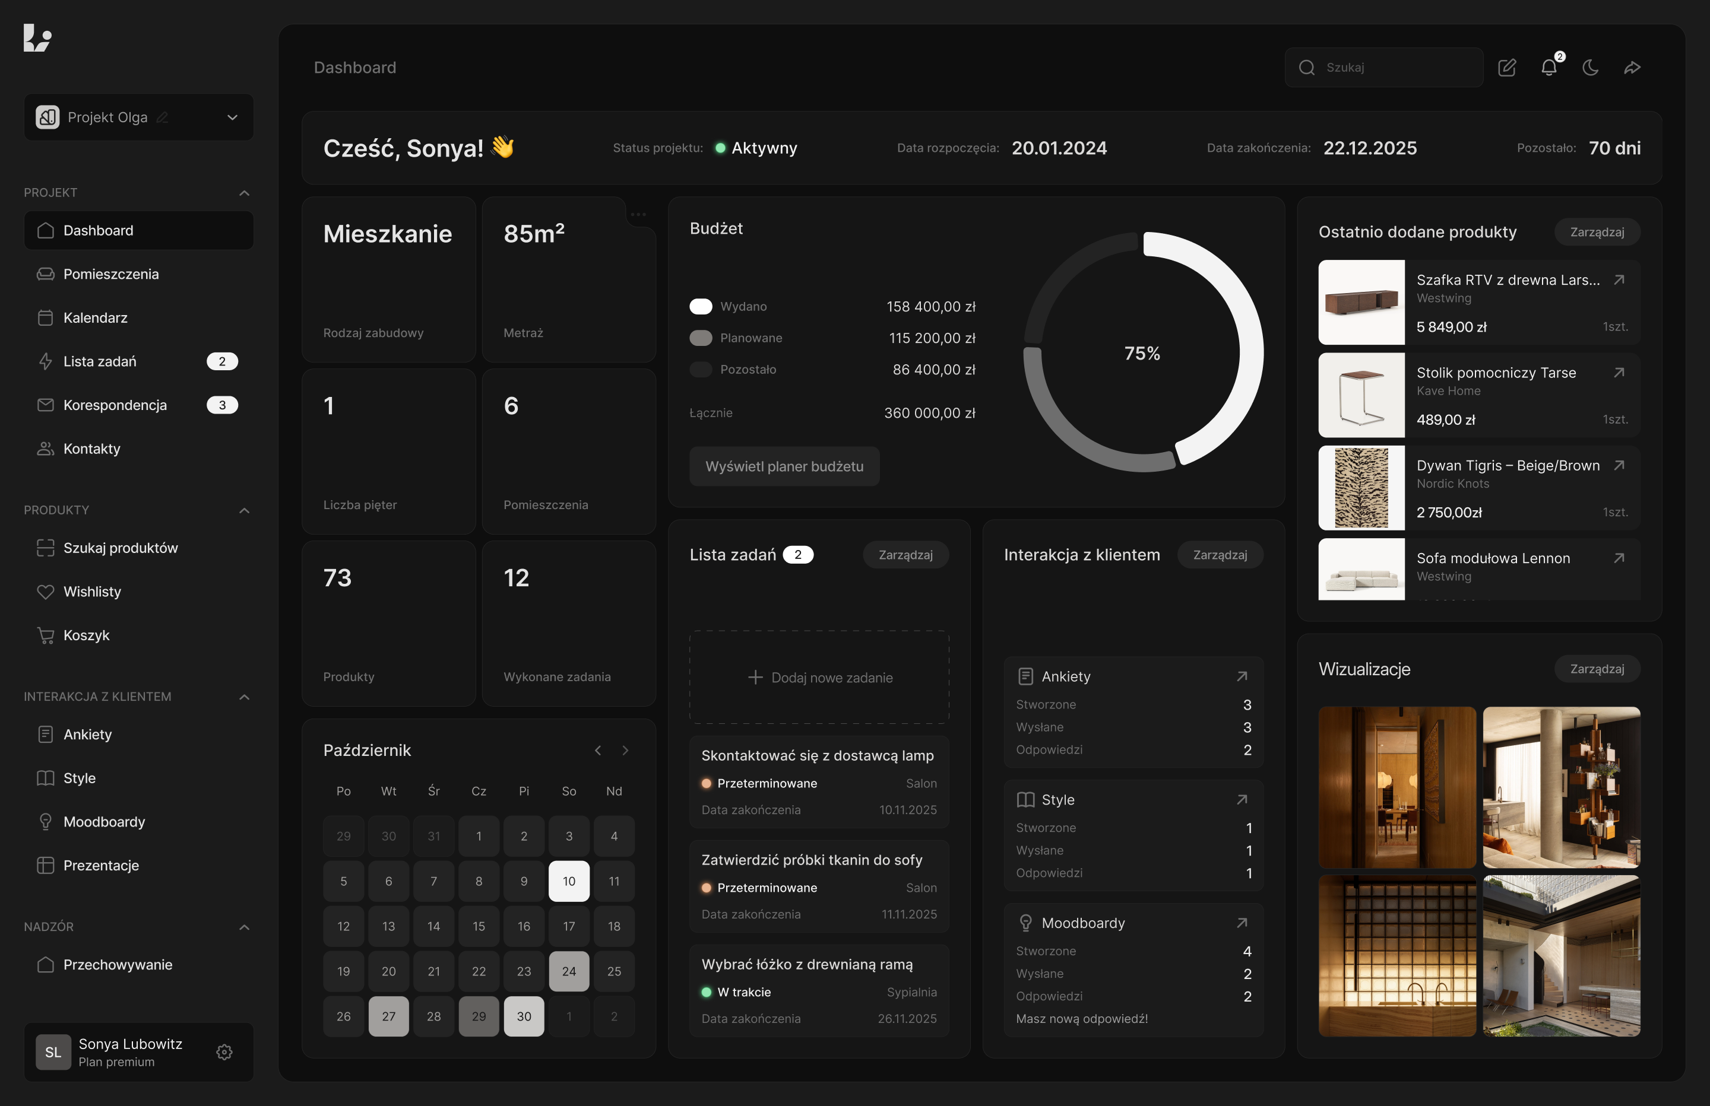Click the budget 75% donut chart
Image resolution: width=1710 pixels, height=1106 pixels.
1142,352
